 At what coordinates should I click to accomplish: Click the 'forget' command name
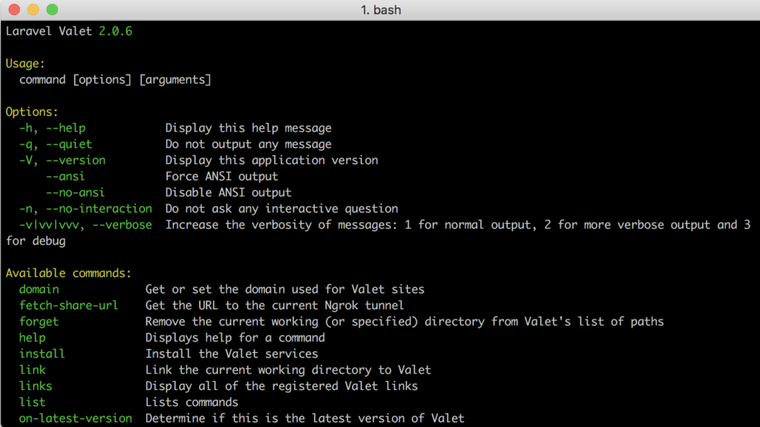[x=39, y=322]
